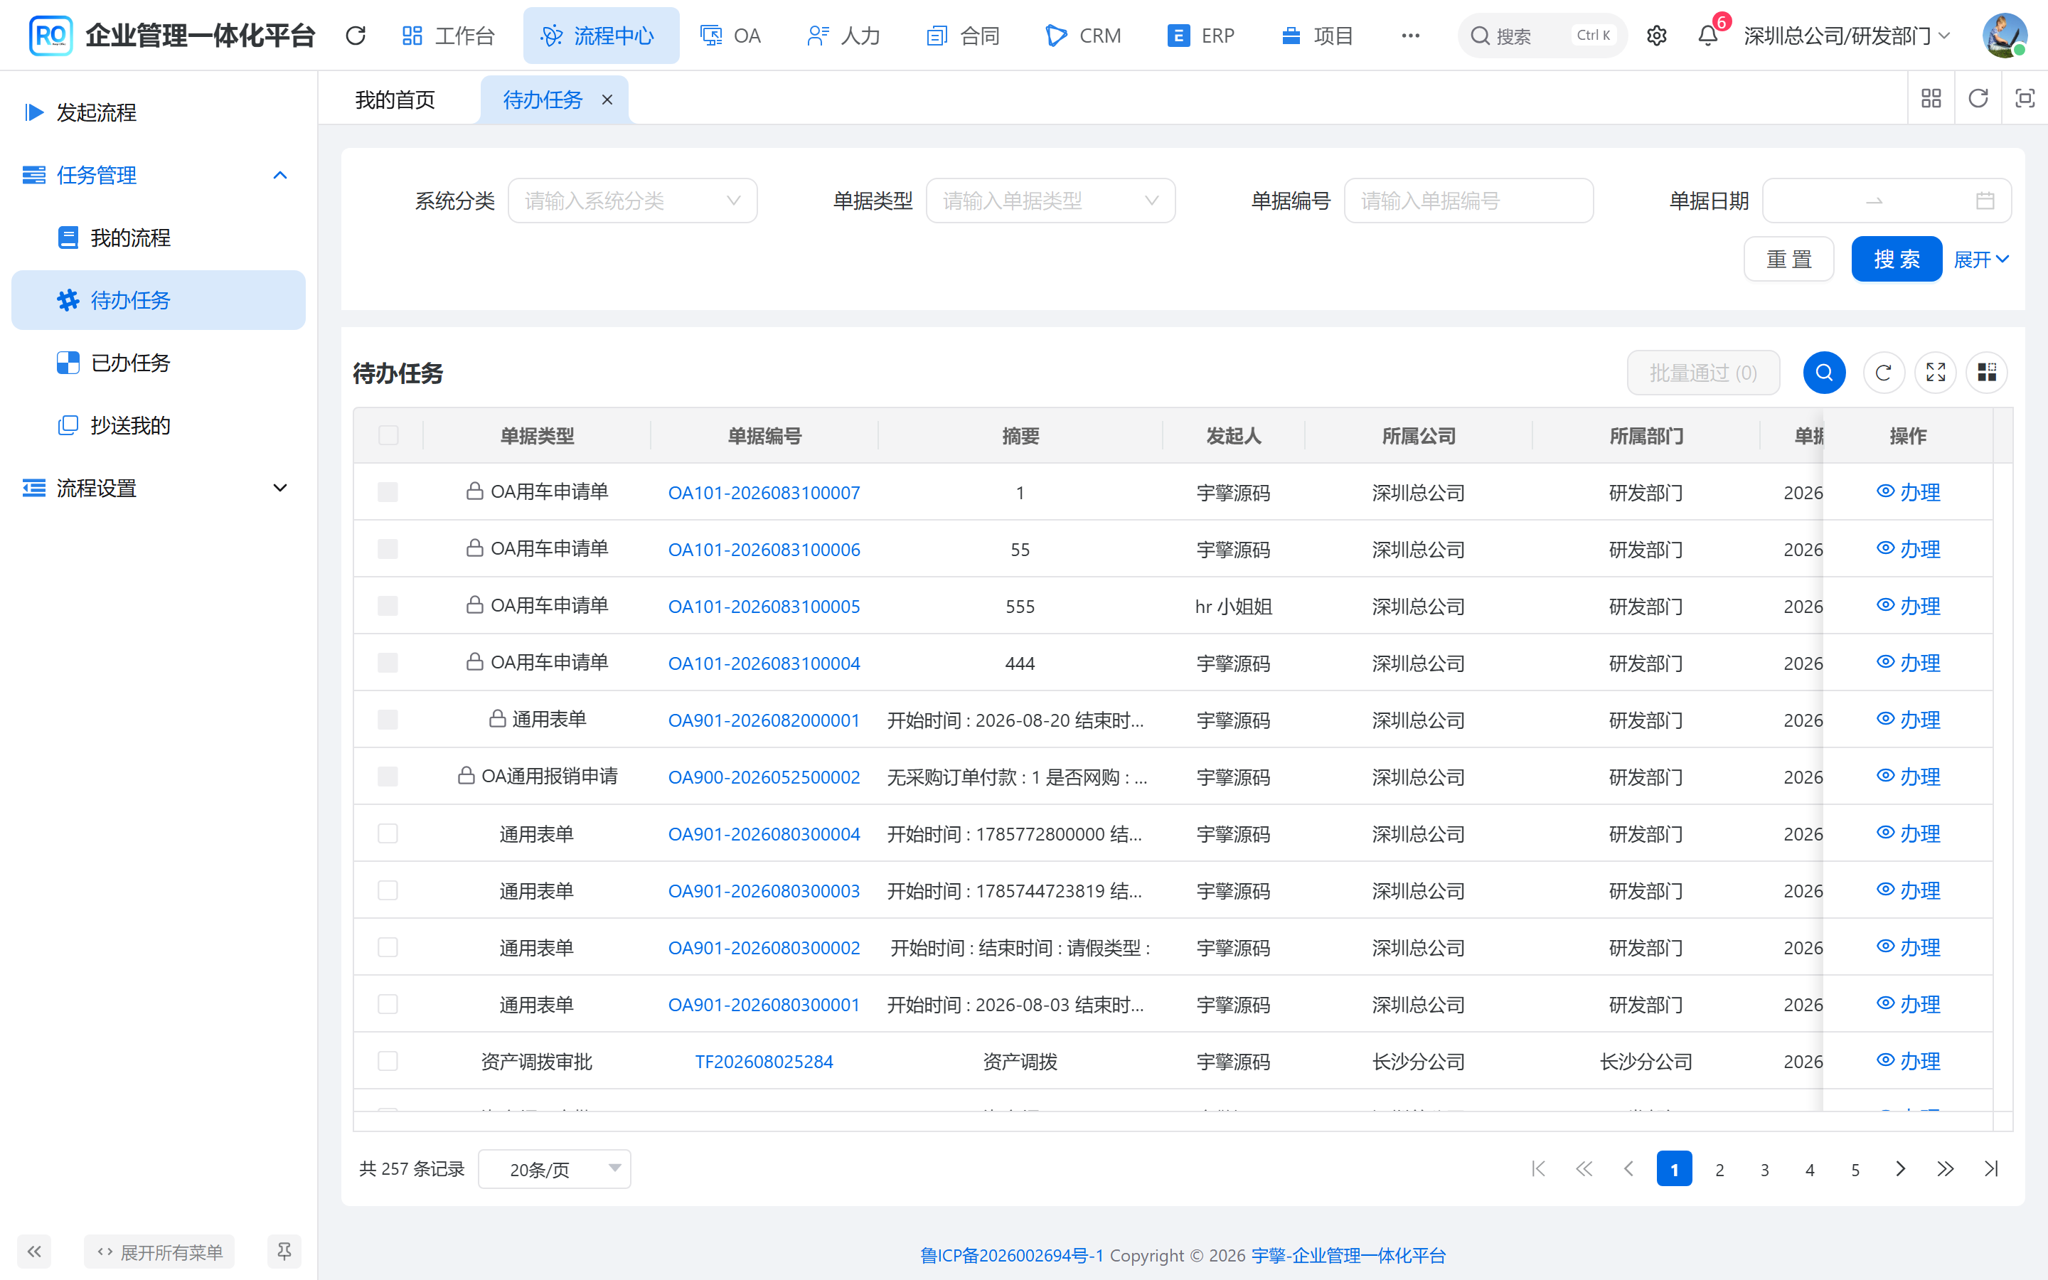
Task: Open the tab layout grid icon
Action: 1931,98
